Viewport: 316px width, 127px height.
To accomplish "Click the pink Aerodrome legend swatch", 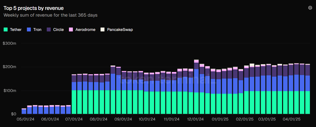I will 71,30.
